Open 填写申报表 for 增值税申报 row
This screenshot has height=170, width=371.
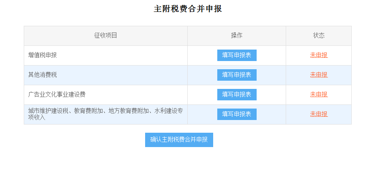237,55
